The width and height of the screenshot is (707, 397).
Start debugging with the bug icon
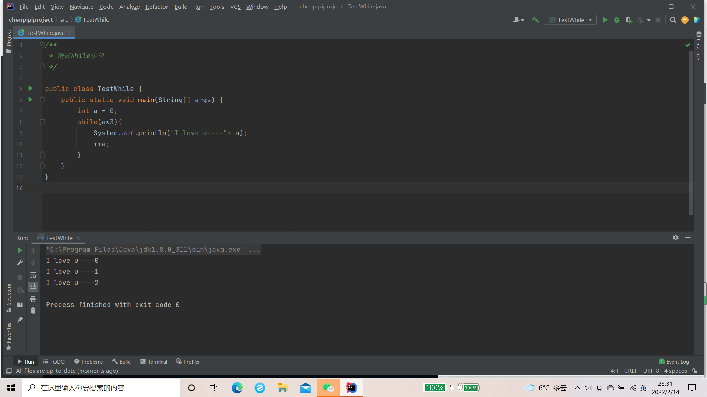click(x=617, y=20)
